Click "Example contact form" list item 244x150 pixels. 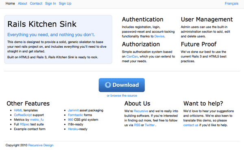[x=30, y=129]
